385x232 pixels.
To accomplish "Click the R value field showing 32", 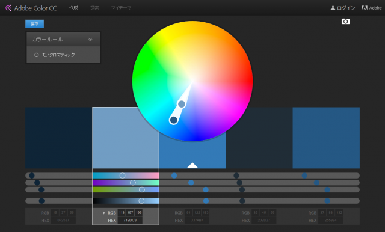I will 255,213.
